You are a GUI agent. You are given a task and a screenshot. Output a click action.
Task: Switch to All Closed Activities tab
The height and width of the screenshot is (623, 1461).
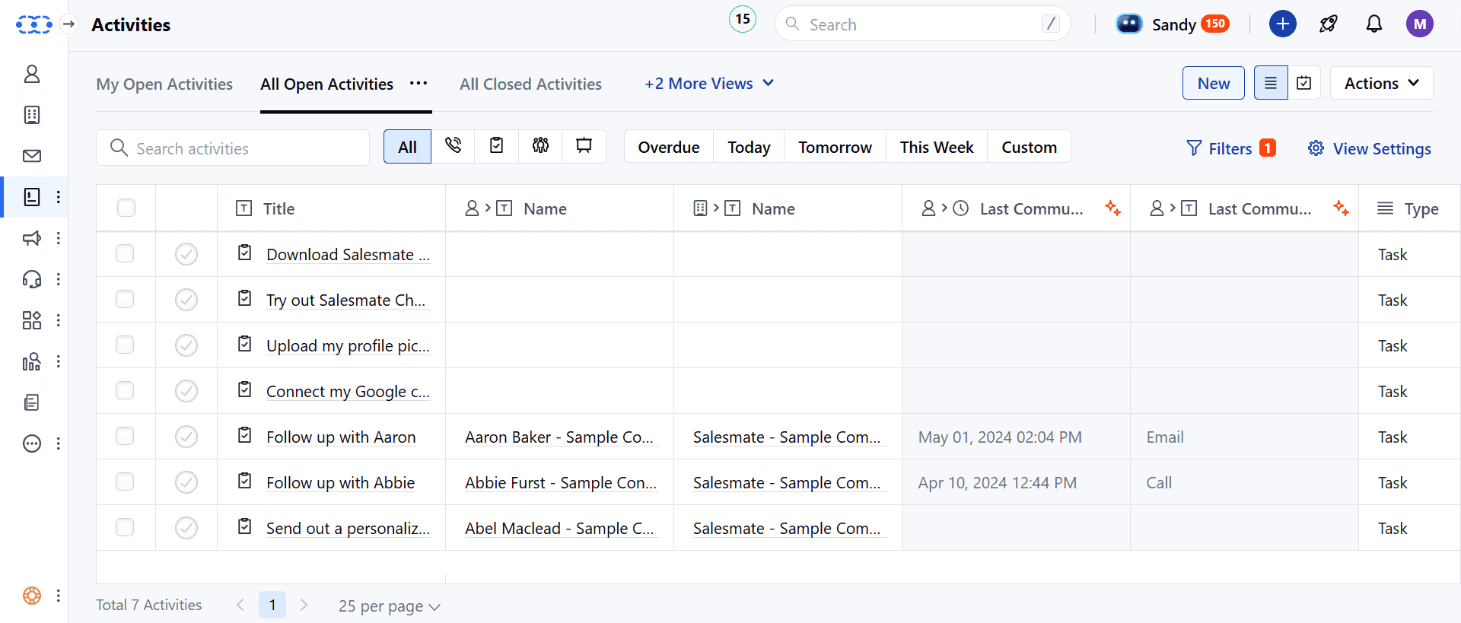[x=530, y=84]
